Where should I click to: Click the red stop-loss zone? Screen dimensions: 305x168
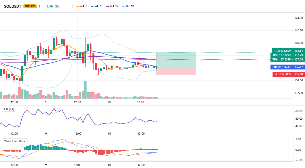[x=176, y=71]
